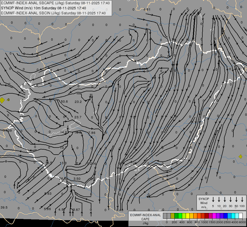Viewport: 247px width, 227px height.
Task: Click the yellow diamond marker near right edge
Action: (240, 157)
